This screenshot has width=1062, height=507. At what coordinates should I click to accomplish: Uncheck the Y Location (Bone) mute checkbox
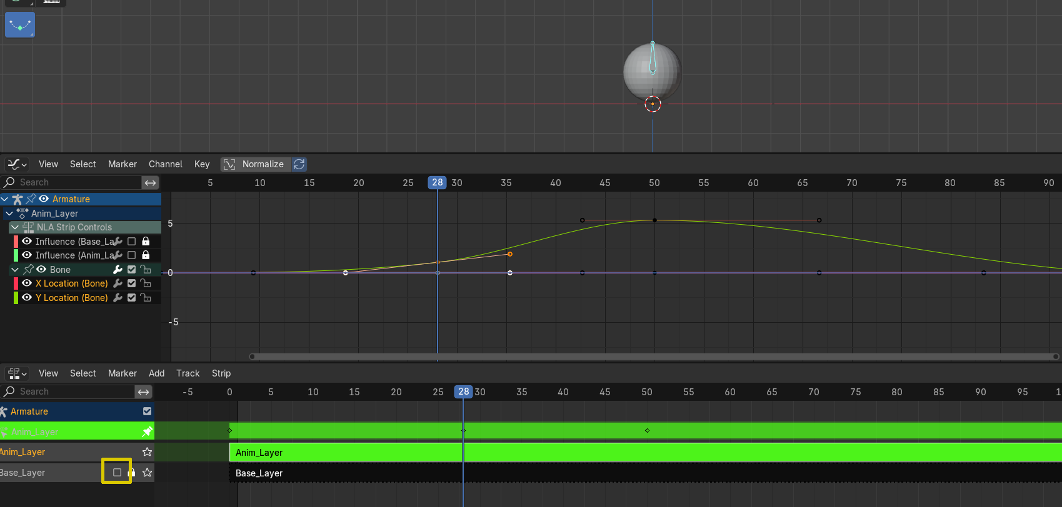pyautogui.click(x=131, y=298)
